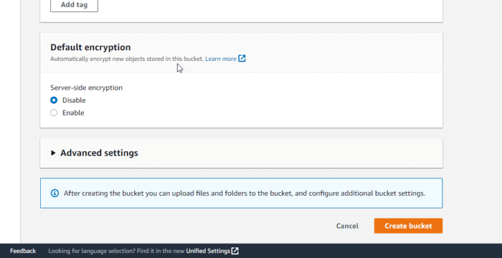Viewport: 502px width, 258px height.
Task: Click the 'Disable' option label text
Action: (x=74, y=100)
